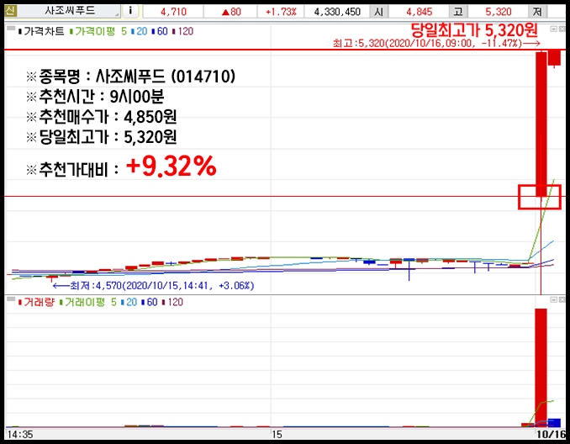Click the 고 high-price label button
570x444 pixels.
(458, 12)
